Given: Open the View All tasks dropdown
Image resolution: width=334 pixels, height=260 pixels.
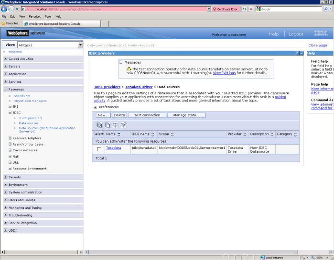Looking at the screenshot, I should point(80,45).
